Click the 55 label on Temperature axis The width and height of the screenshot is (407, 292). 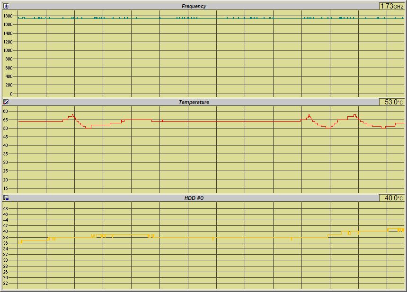pos(6,120)
